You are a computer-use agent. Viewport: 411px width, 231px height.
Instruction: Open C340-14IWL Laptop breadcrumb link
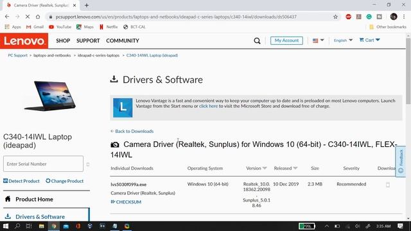[152, 55]
